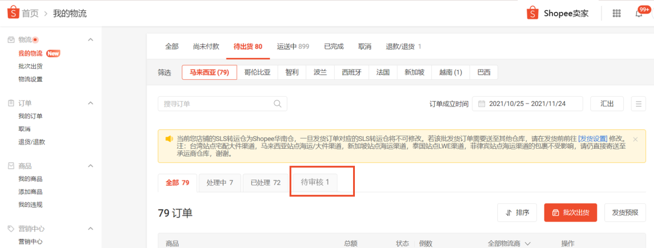Image resolution: width=654 pixels, height=248 pixels.
Task: Click the magnifier icon in order search
Action: coord(277,103)
